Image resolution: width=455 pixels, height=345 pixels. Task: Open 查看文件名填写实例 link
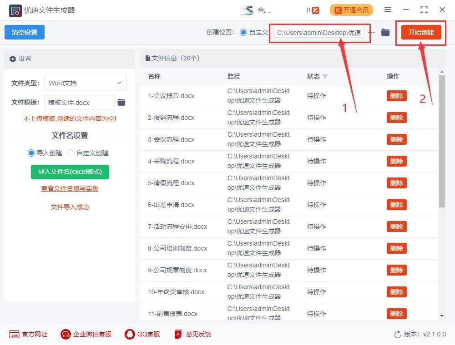(70, 188)
